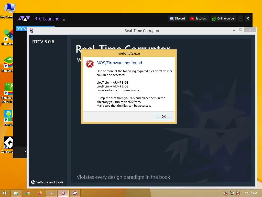Image resolution: width=262 pixels, height=197 pixels.
Task: Minimize the RTC Launcher window
Action: [241, 18]
